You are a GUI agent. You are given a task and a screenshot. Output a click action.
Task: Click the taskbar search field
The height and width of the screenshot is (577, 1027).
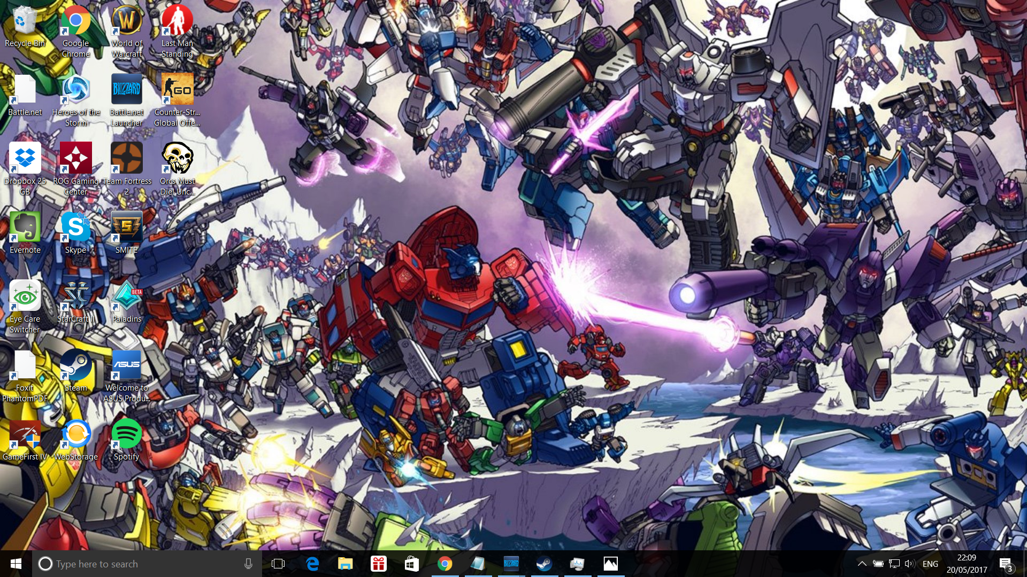(134, 564)
